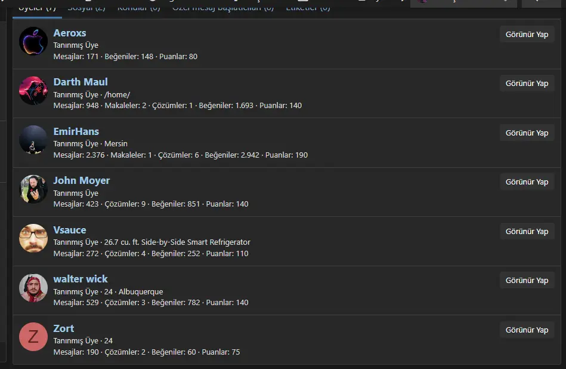Click Görünür Yap for EmirHans
Image resolution: width=566 pixels, height=369 pixels.
click(x=527, y=133)
